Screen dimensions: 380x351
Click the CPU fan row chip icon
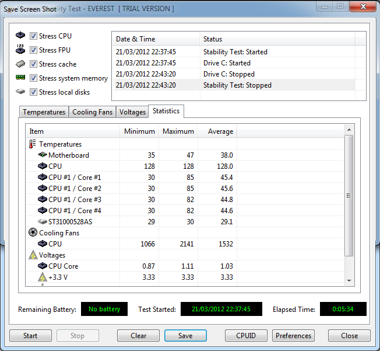(x=43, y=244)
